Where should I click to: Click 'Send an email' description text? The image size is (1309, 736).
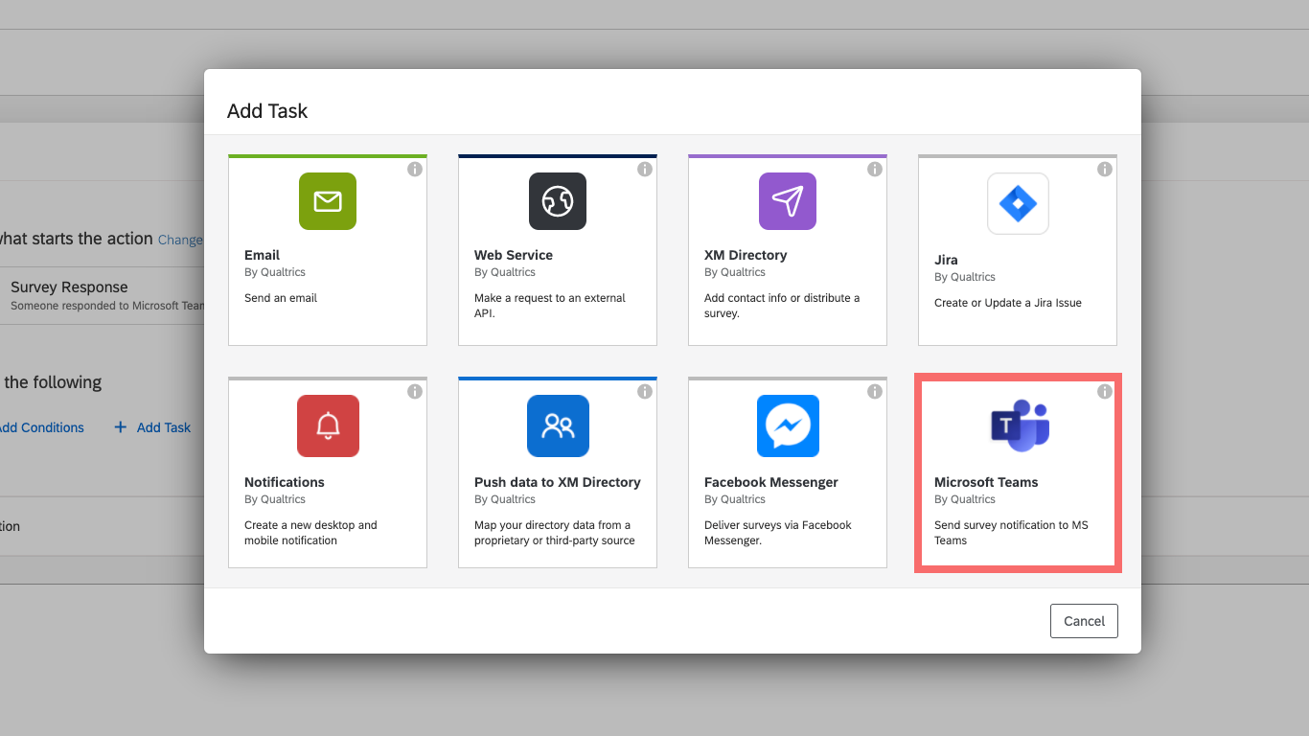[281, 298]
